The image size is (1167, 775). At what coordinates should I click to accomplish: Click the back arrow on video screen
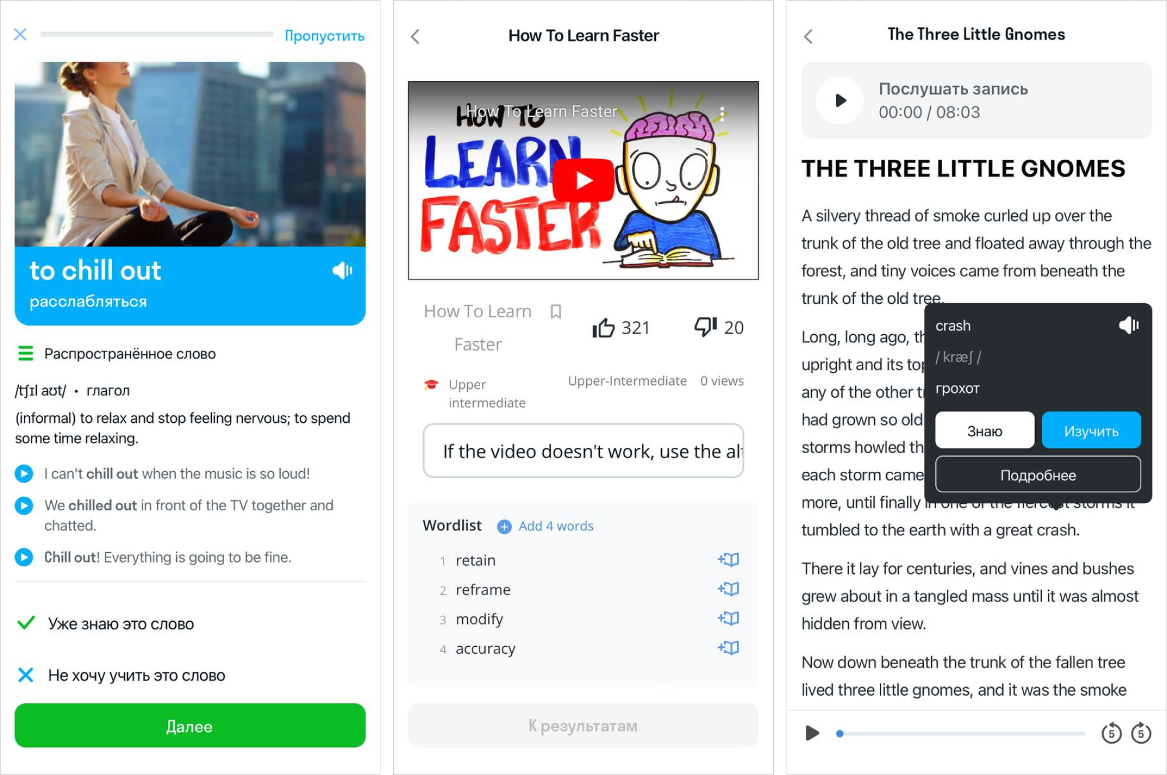(x=416, y=36)
